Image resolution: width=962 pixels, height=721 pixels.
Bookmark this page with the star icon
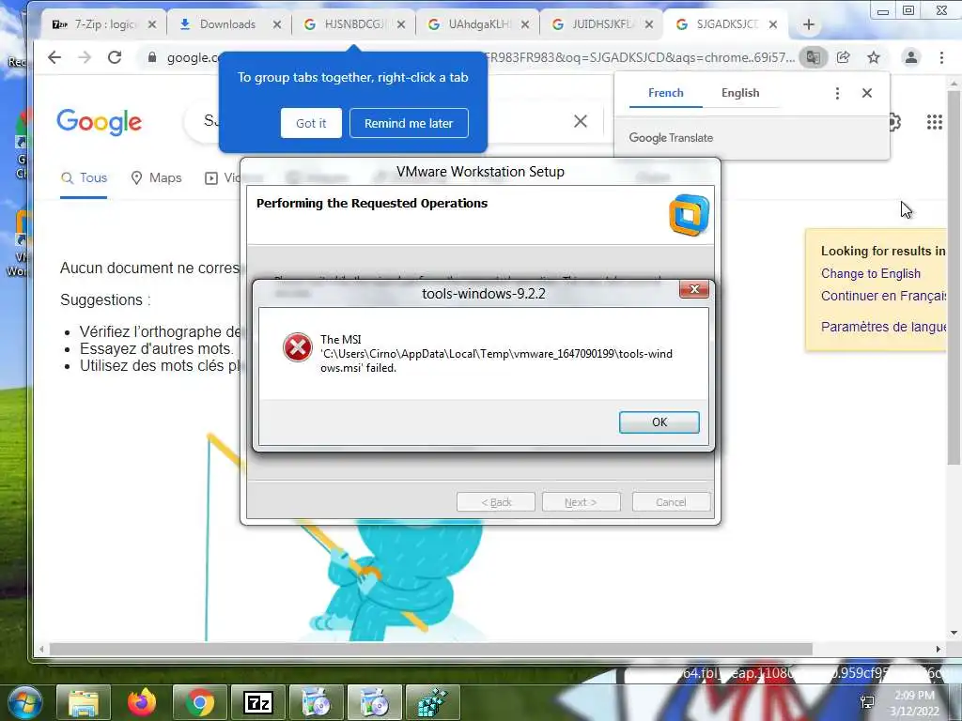click(874, 57)
